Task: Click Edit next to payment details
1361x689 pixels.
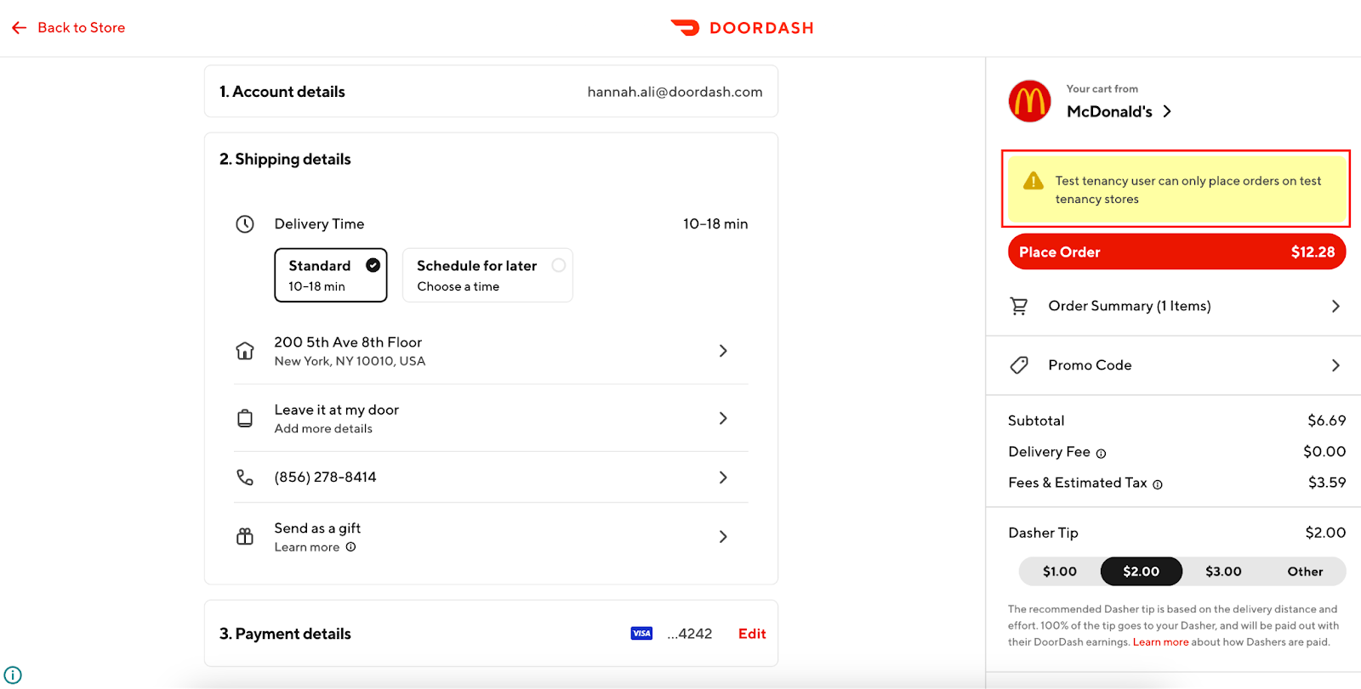Action: (752, 634)
